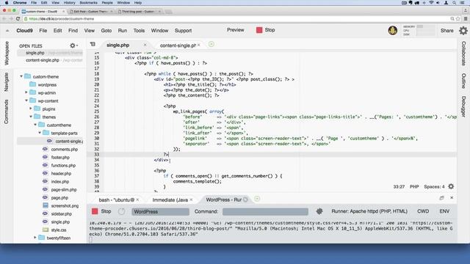
Task: Click the Command input field
Action: [x=265, y=212]
